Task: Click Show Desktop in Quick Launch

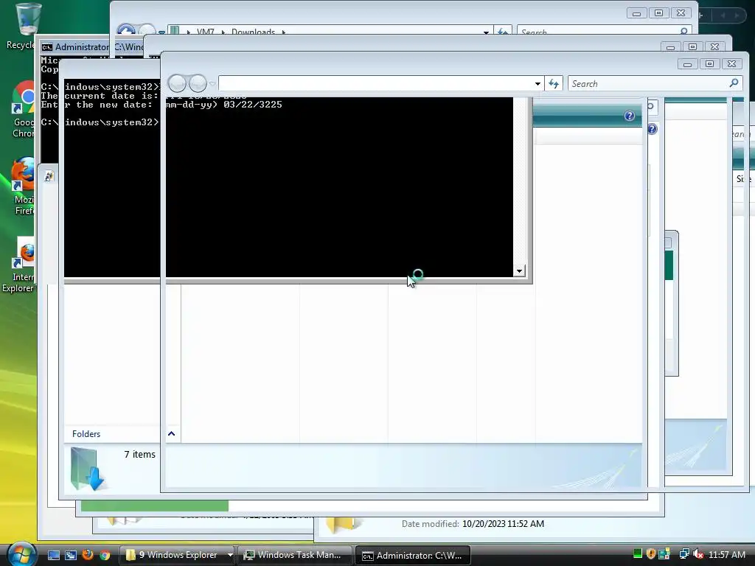Action: tap(53, 555)
